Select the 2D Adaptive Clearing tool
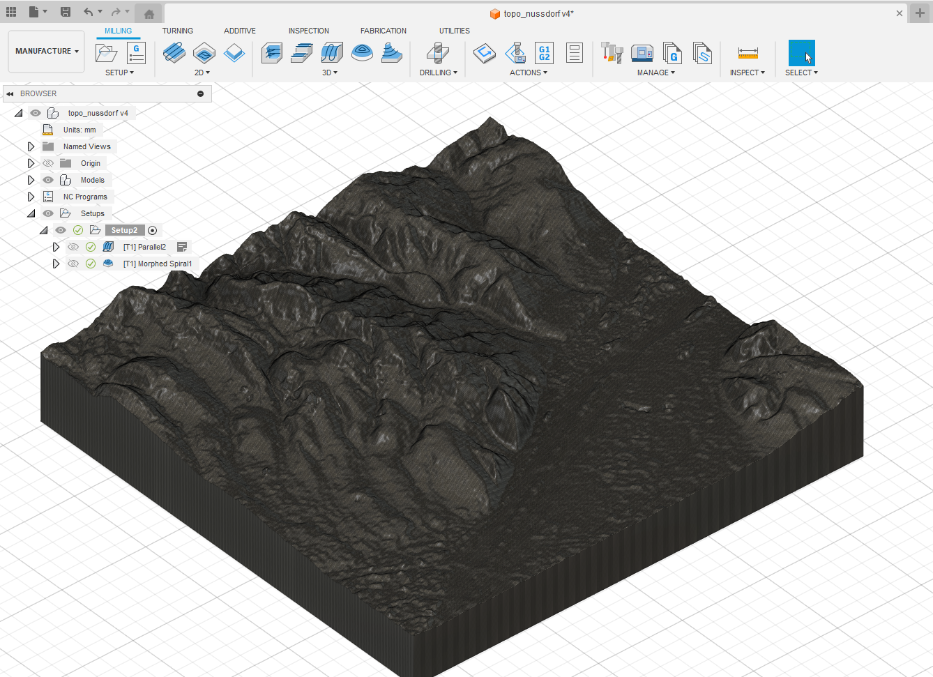 coord(174,53)
